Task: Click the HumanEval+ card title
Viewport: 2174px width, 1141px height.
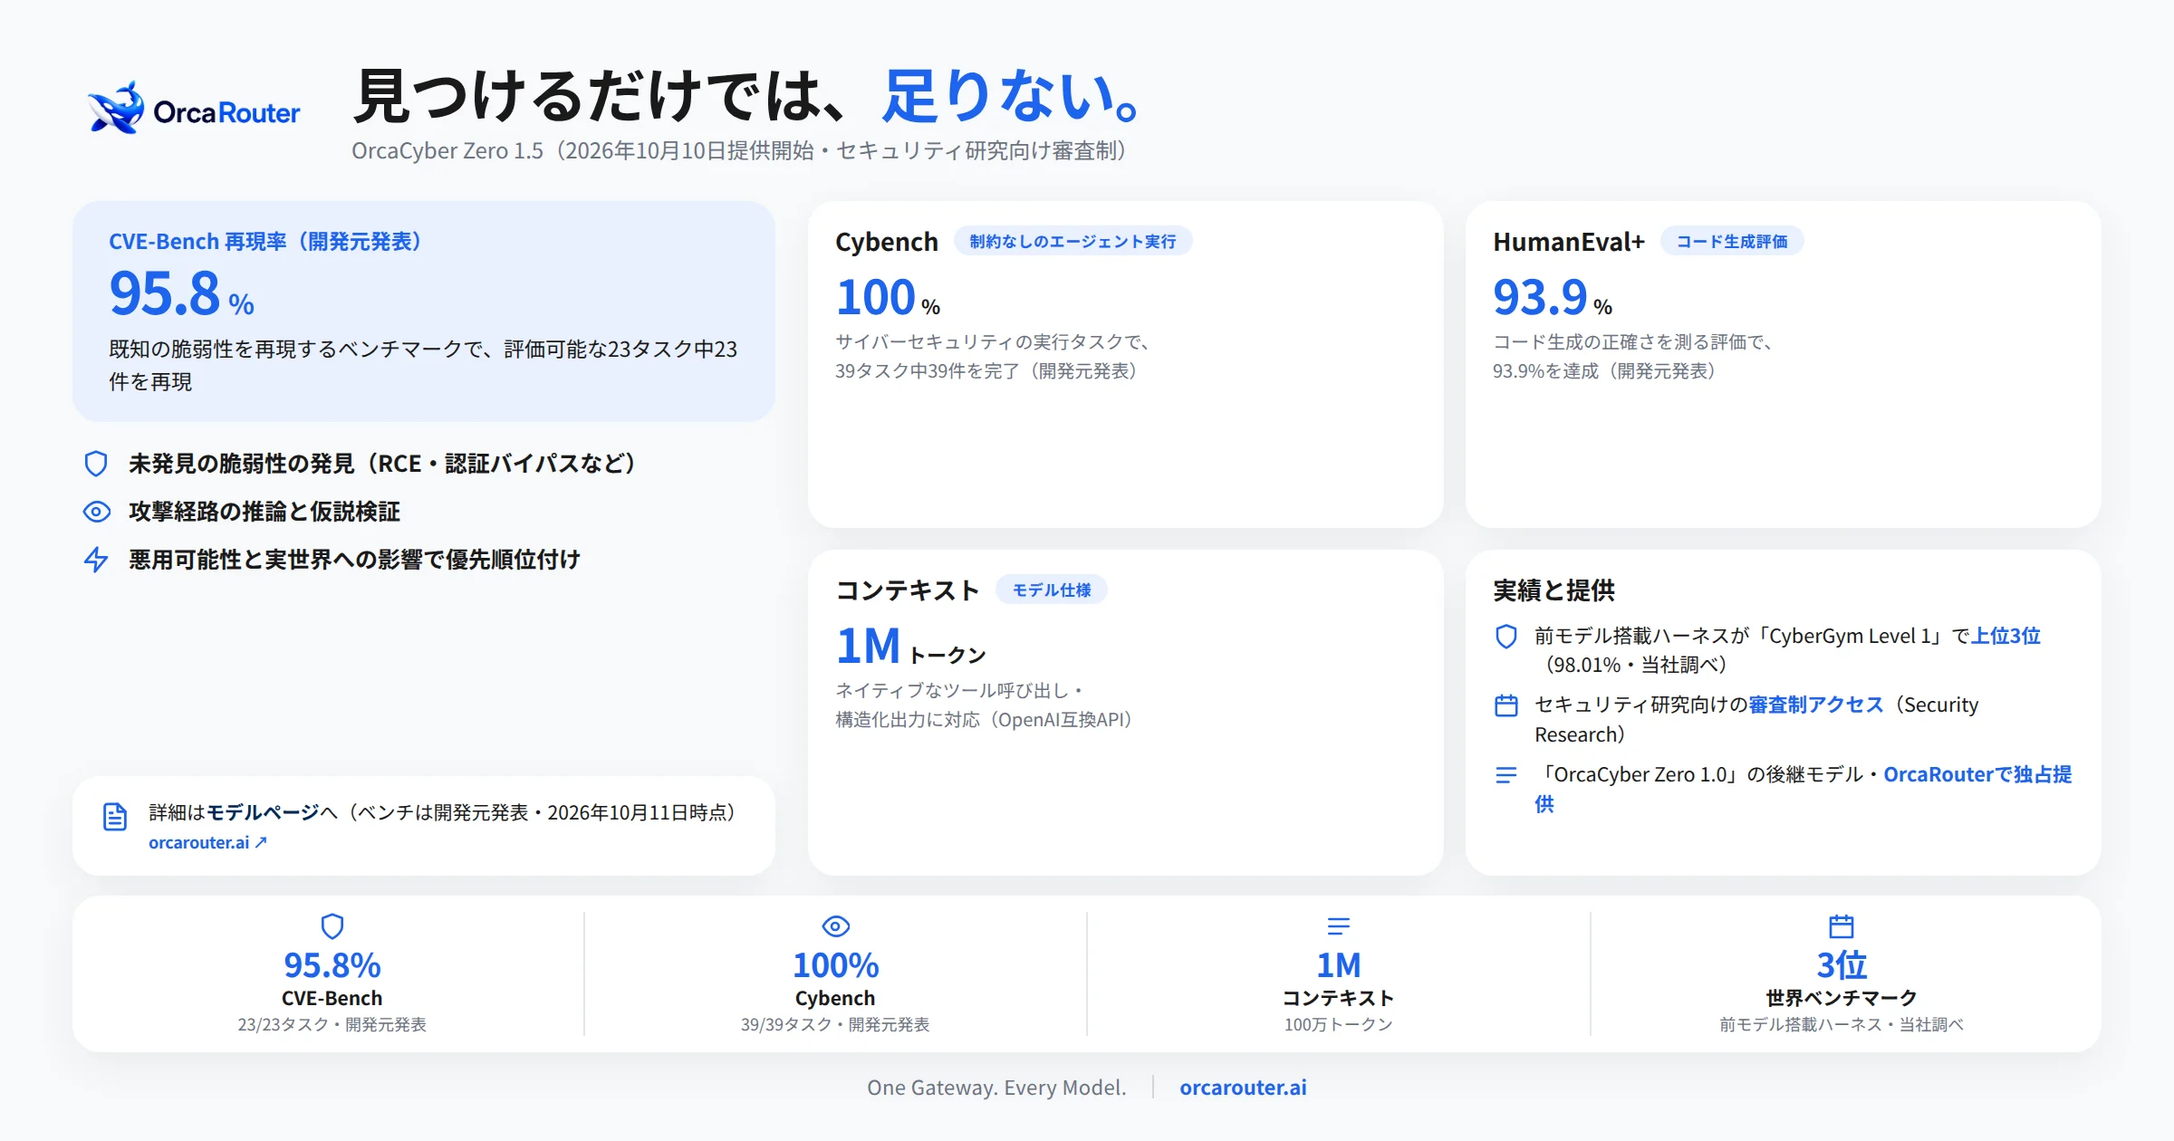Action: [x=1568, y=242]
